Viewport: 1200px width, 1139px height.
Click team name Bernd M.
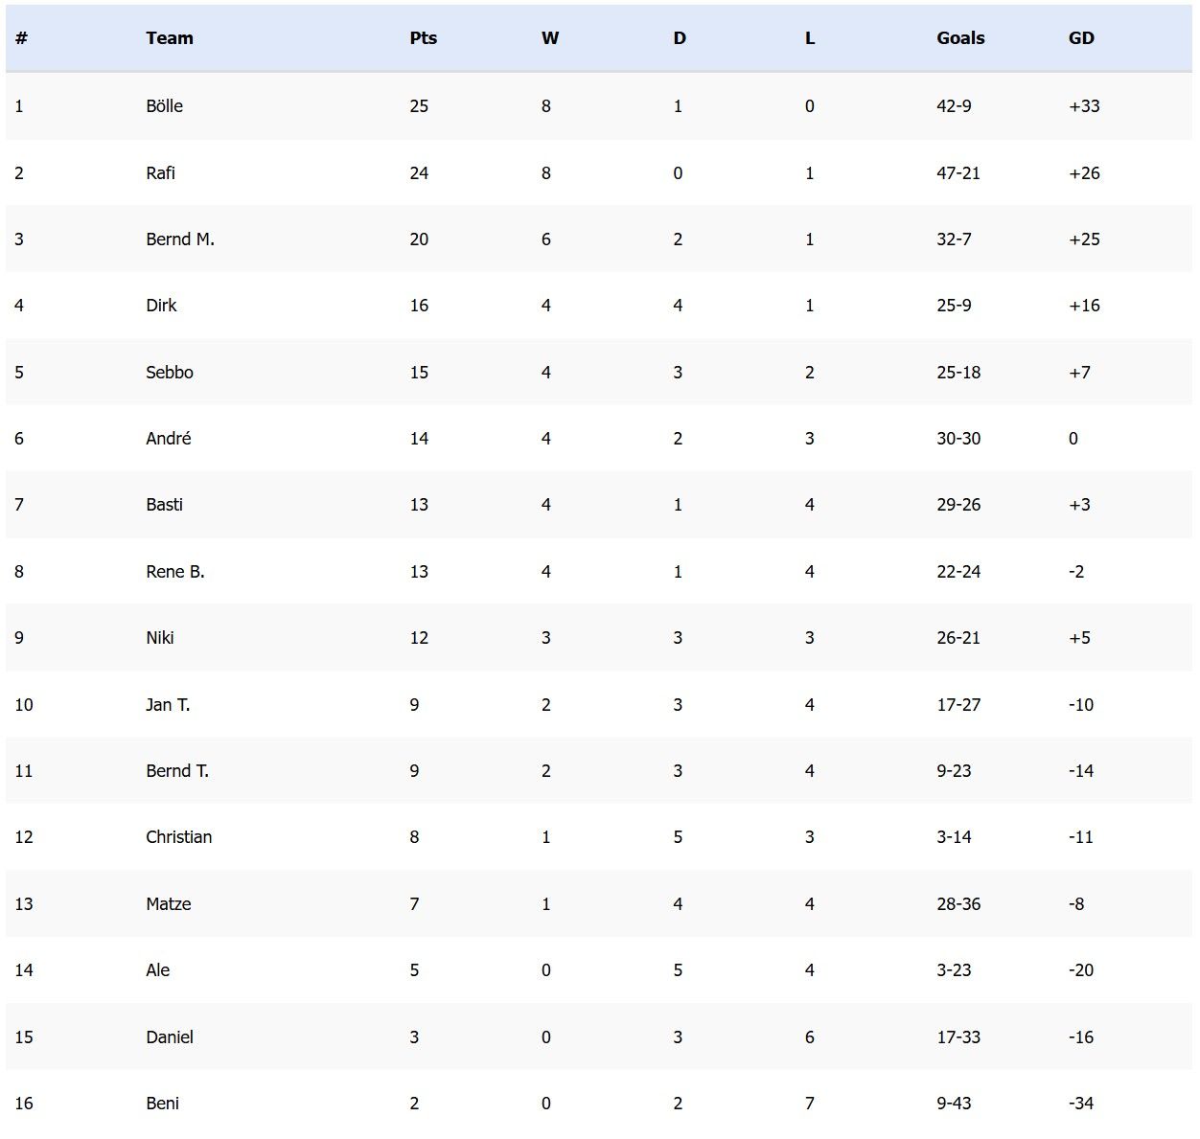click(180, 239)
